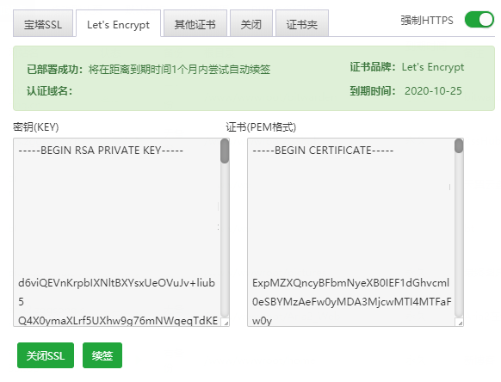Click the 到期时间 label
Viewport: 501px width, 382px height.
pos(373,91)
